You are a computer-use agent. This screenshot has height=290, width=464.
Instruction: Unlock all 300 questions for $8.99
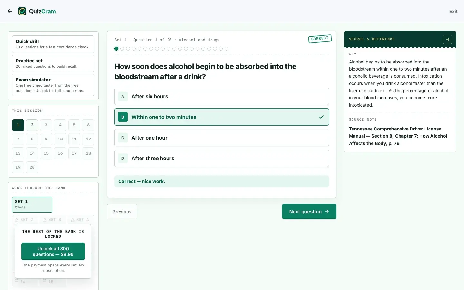point(53,251)
